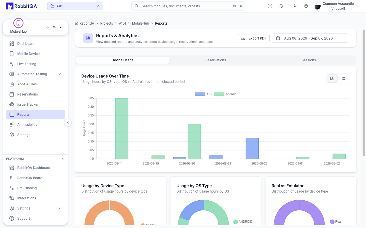Viewport: 366px width, 228px height.
Task: Click the grid view icon beside MobileHub
Action: (48, 28)
